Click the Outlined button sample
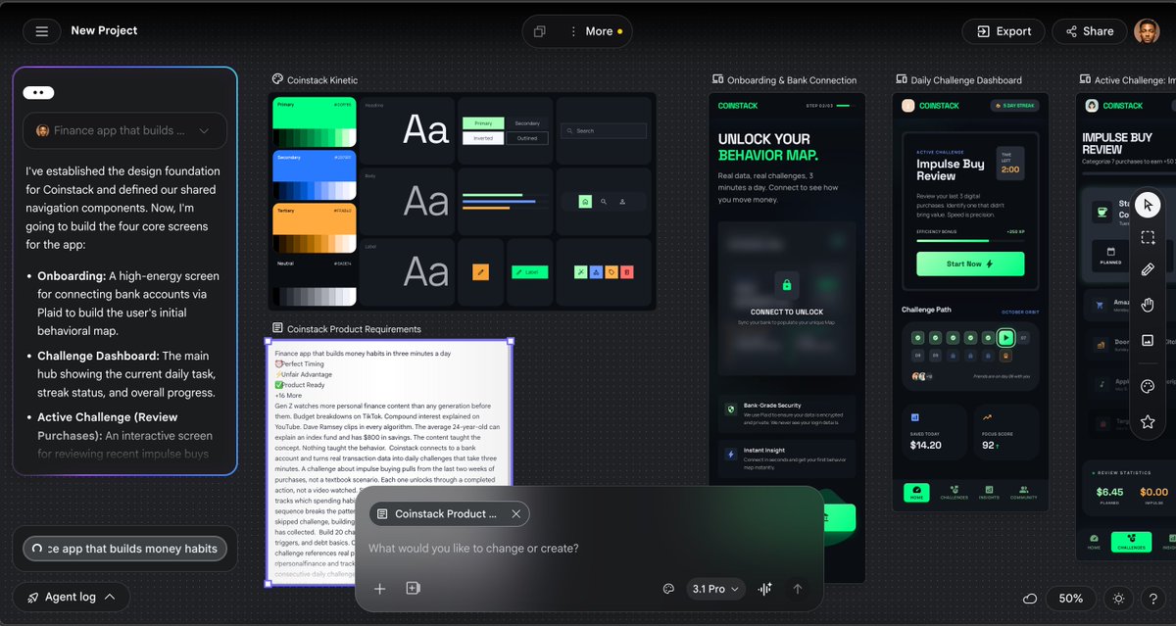The height and width of the screenshot is (626, 1176). (x=527, y=138)
